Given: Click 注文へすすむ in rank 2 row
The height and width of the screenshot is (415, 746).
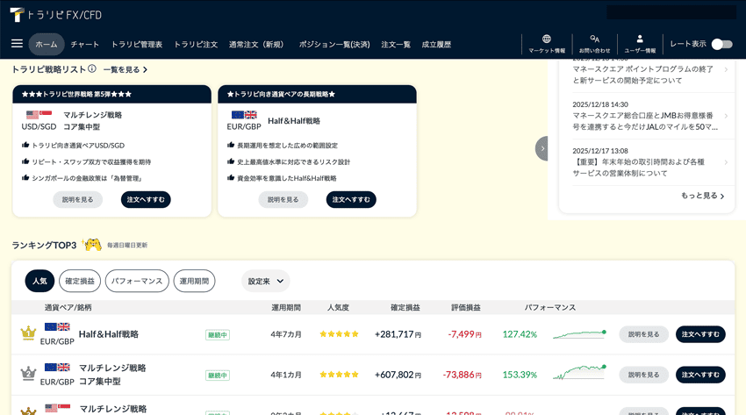Looking at the screenshot, I should (700, 375).
